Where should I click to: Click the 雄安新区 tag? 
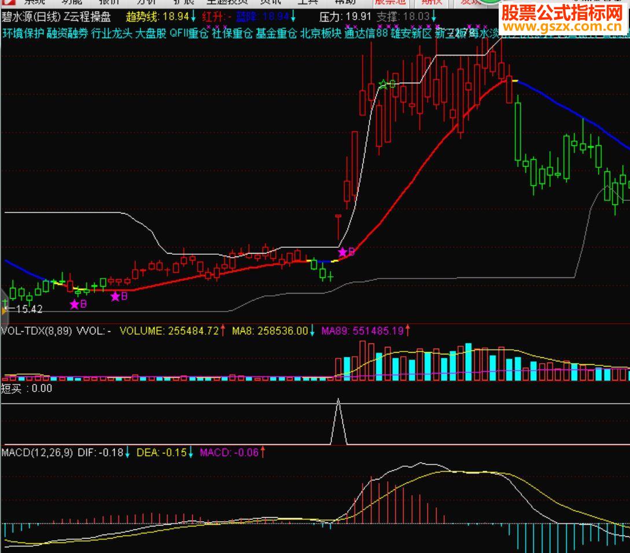tap(411, 33)
